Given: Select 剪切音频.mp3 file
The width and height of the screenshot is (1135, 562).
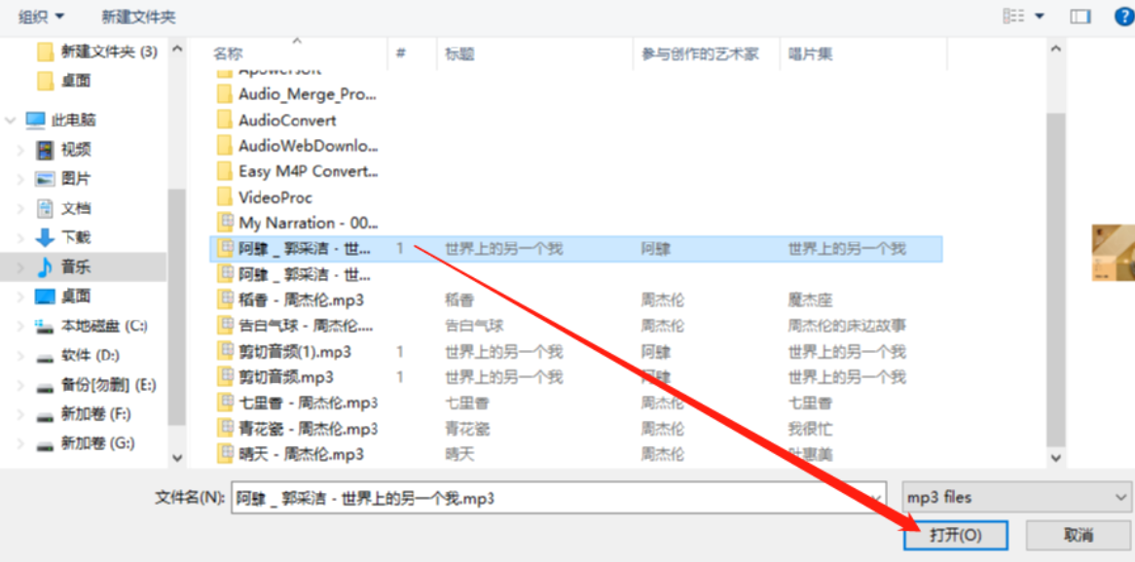Looking at the screenshot, I should [275, 377].
